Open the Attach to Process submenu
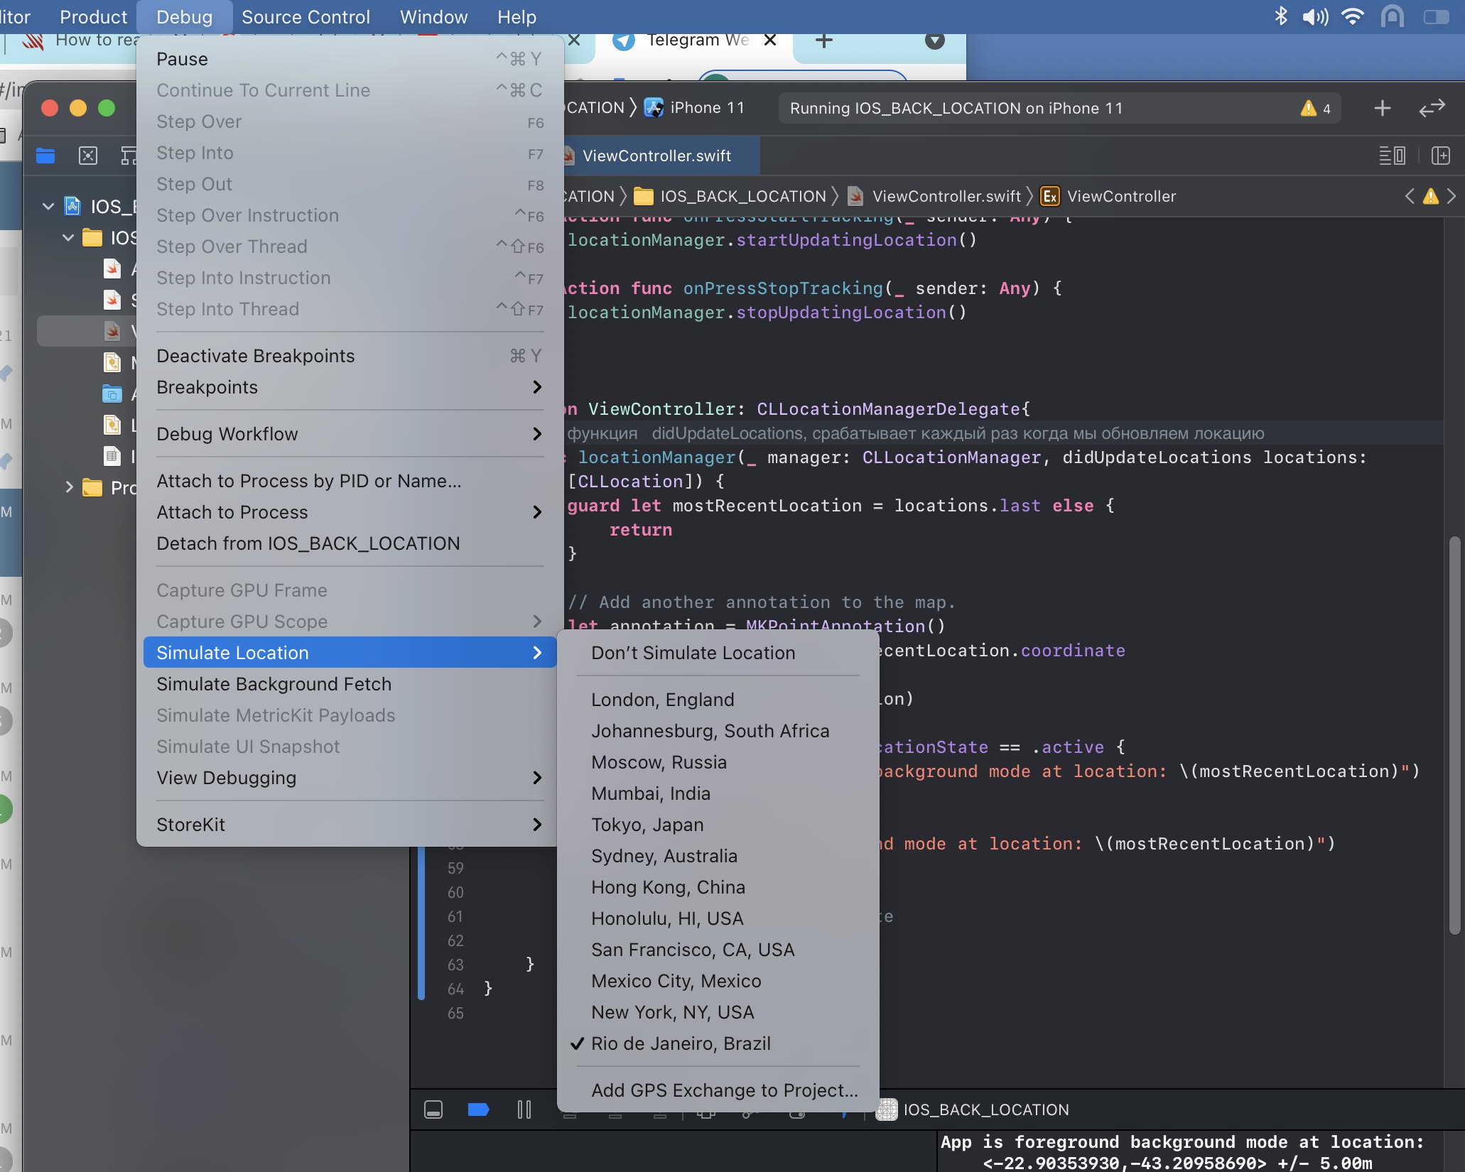1465x1172 pixels. 350,512
